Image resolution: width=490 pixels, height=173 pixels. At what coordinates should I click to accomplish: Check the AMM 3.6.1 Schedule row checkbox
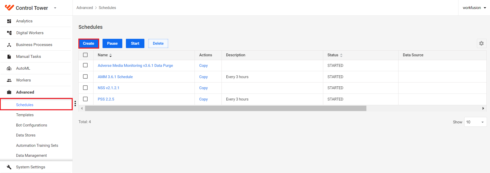[x=85, y=77]
